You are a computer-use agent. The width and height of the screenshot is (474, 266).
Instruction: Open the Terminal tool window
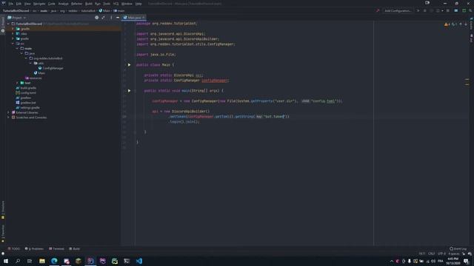[x=56, y=249]
